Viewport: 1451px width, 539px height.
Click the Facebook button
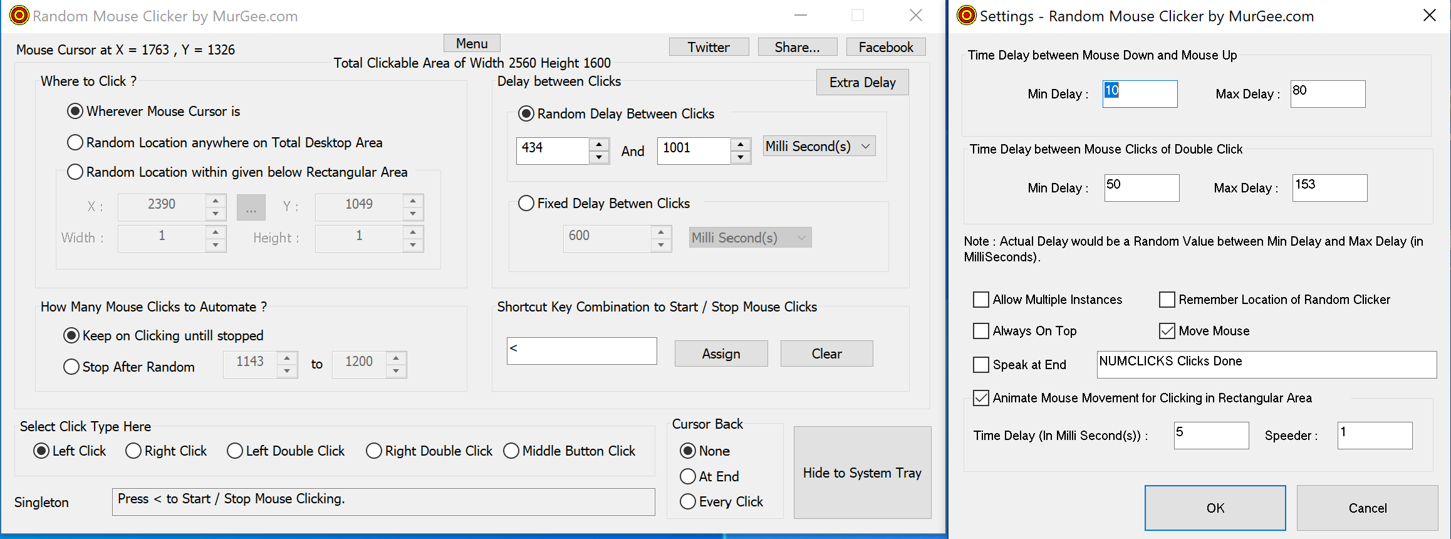click(886, 47)
